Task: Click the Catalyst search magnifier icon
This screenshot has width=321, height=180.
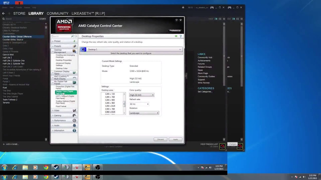Action: click(72, 36)
